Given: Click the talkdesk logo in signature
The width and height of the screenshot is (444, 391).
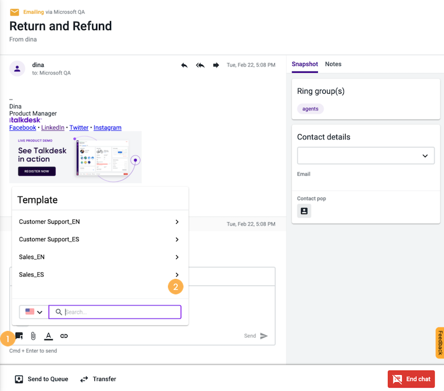Looking at the screenshot, I should [25, 120].
